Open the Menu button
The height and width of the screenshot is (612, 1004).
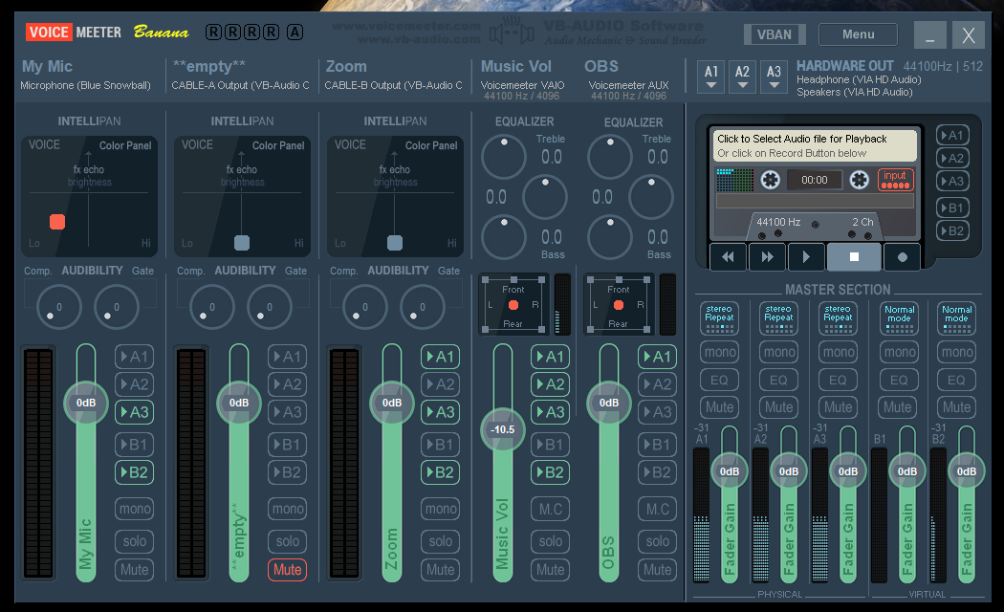858,34
